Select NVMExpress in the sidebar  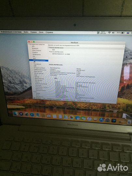click(x=37, y=54)
